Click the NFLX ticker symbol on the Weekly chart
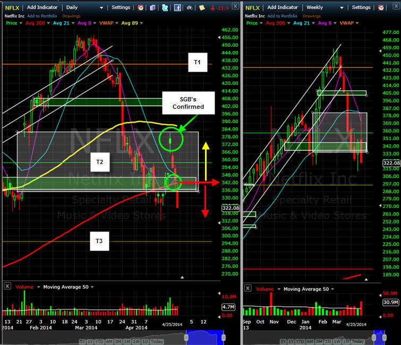Image resolution: width=401 pixels, height=345 pixels. (252, 7)
